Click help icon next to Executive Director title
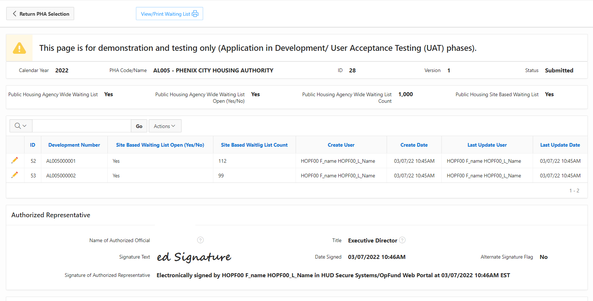This screenshot has width=593, height=301. tap(402, 240)
